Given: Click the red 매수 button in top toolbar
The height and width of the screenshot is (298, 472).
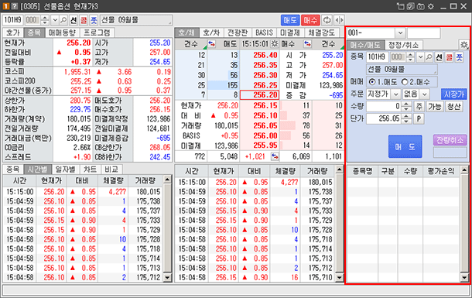Looking at the screenshot, I should pyautogui.click(x=310, y=20).
